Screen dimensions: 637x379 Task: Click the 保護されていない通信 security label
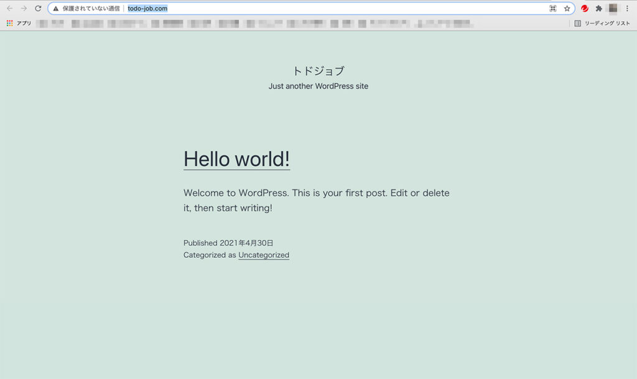(x=91, y=9)
